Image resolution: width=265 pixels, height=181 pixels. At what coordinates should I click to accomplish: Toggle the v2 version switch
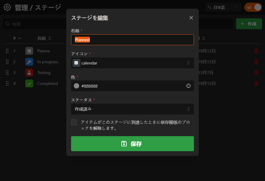tap(253, 8)
